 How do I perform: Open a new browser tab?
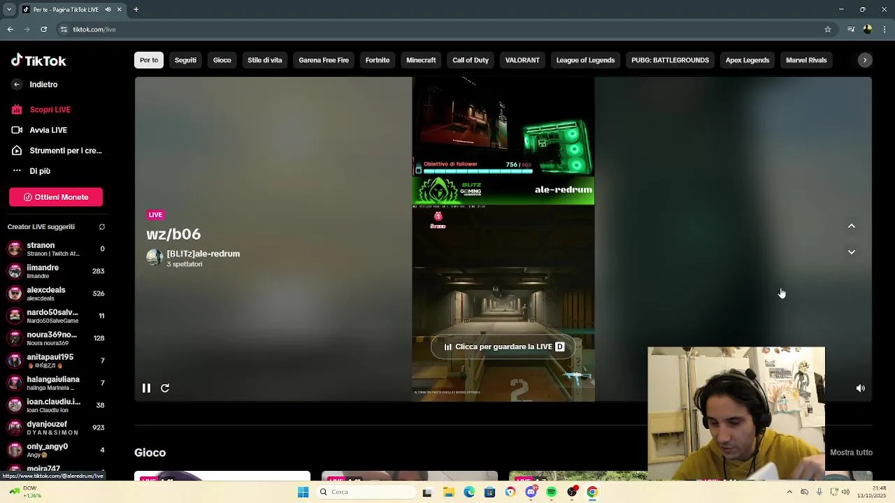point(136,10)
